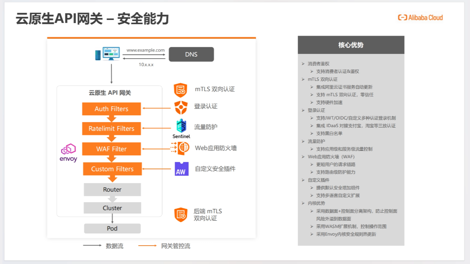Click the 内核优势 list heading
The height and width of the screenshot is (264, 470).
pos(316,203)
